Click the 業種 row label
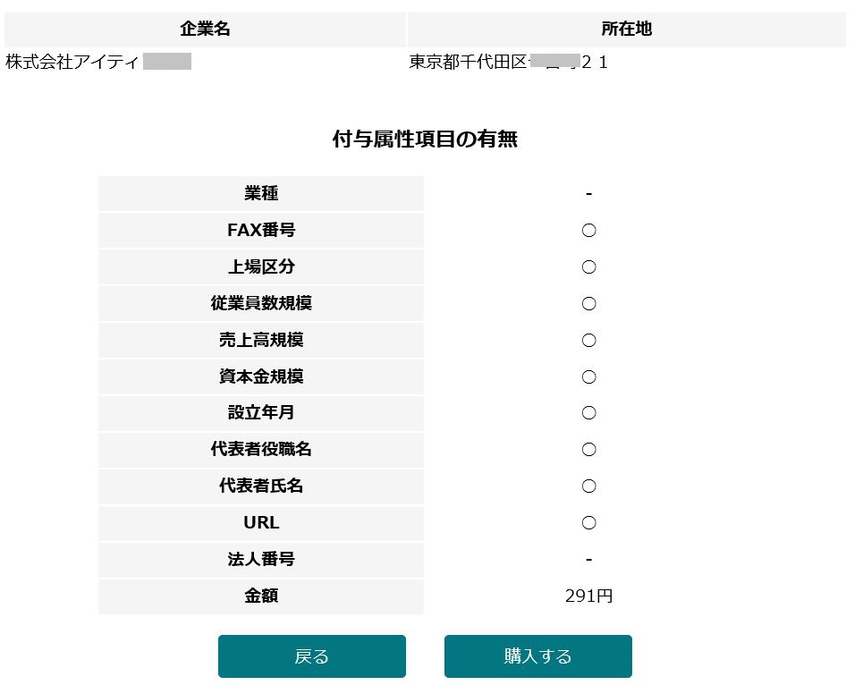The height and width of the screenshot is (685, 854). point(261,193)
